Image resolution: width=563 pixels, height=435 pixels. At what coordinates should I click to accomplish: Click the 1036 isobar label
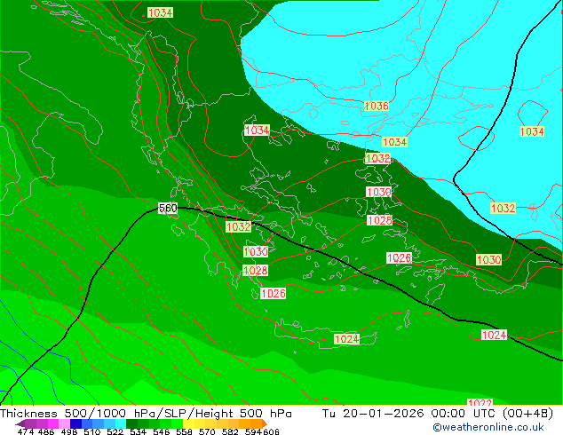pyautogui.click(x=376, y=106)
